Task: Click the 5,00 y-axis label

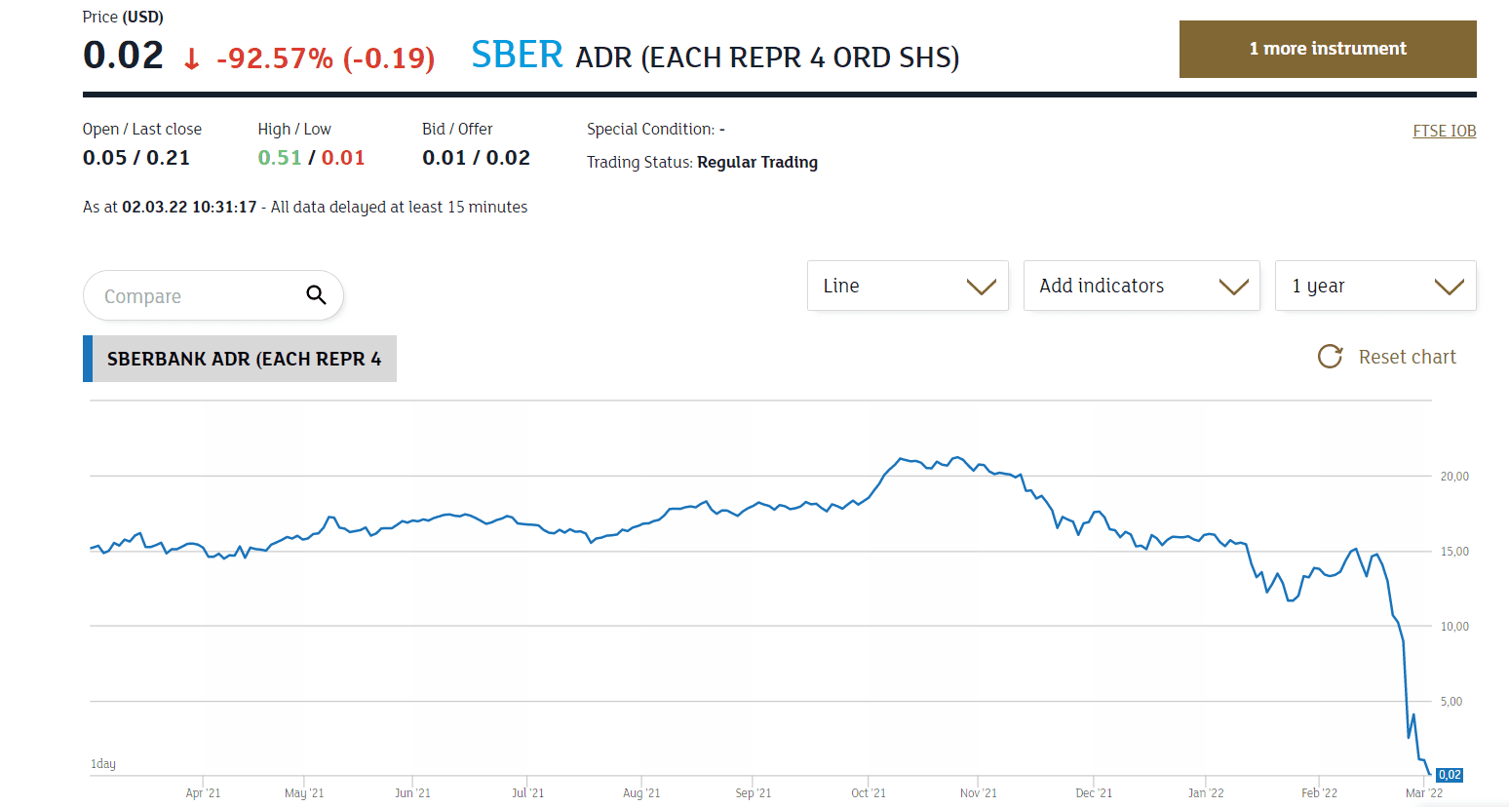Action: point(1451,702)
